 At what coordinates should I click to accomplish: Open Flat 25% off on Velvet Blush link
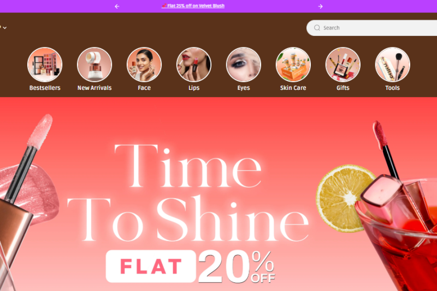[x=193, y=6]
